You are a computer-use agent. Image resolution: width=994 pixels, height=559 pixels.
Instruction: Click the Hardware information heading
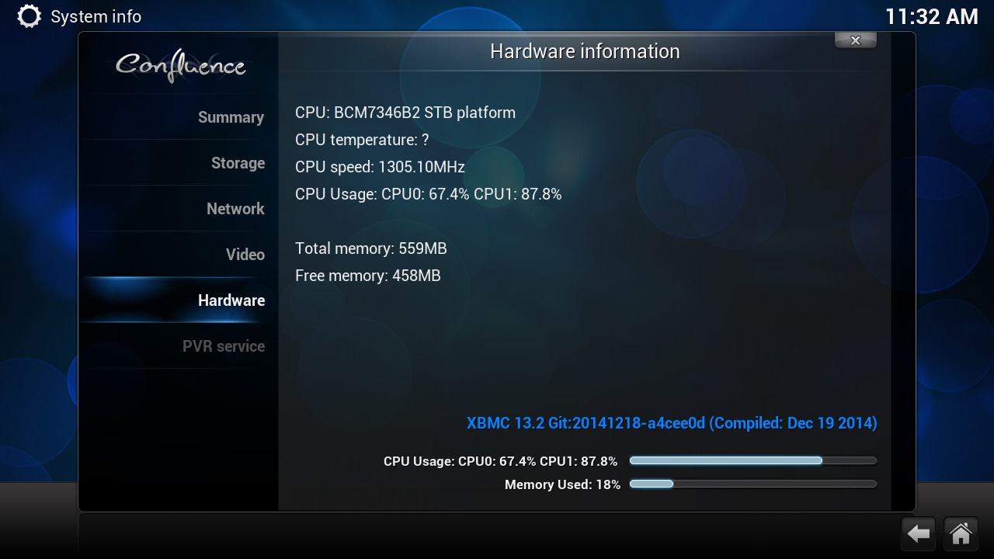coord(585,51)
